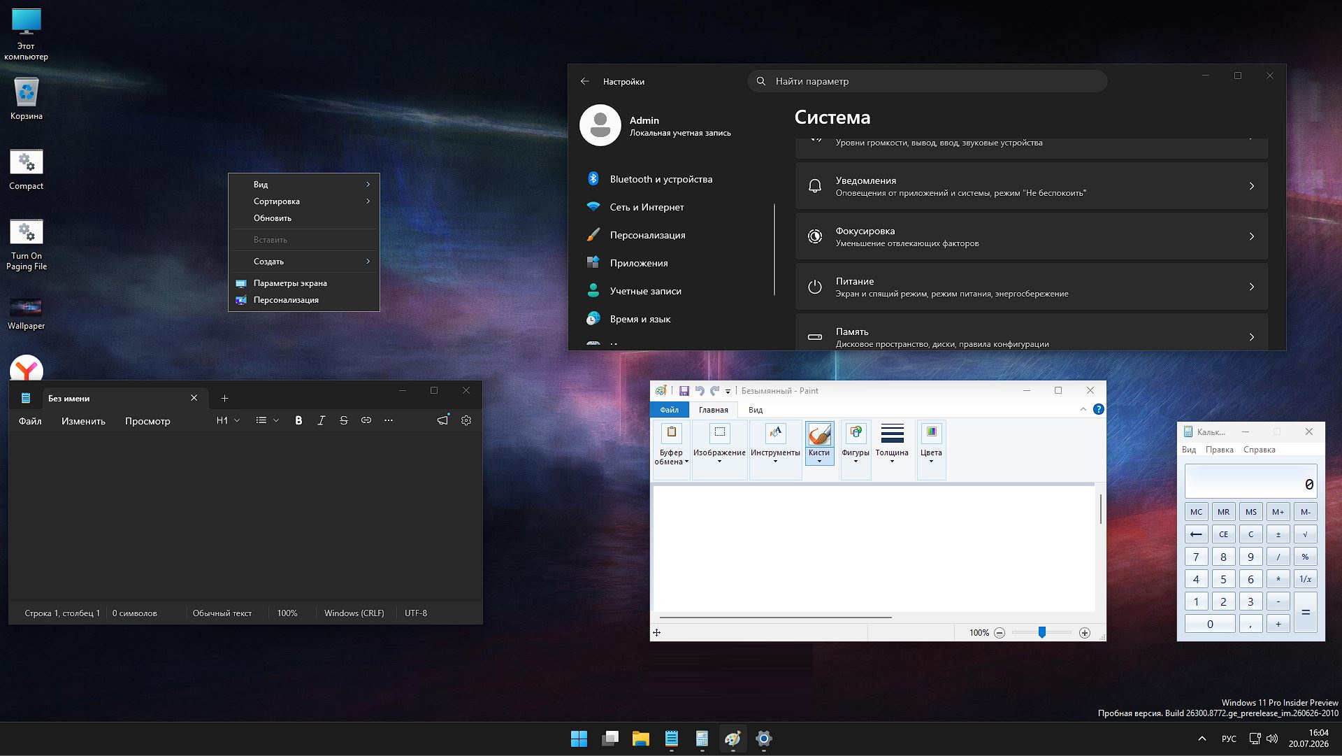The image size is (1342, 756).
Task: Open Notepad list style dropdown
Action: pyautogui.click(x=267, y=420)
